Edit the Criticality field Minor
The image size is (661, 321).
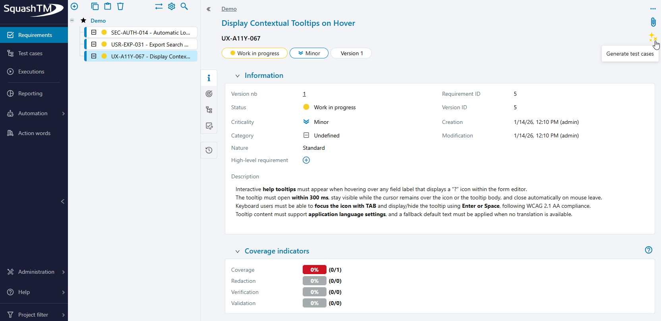click(316, 122)
